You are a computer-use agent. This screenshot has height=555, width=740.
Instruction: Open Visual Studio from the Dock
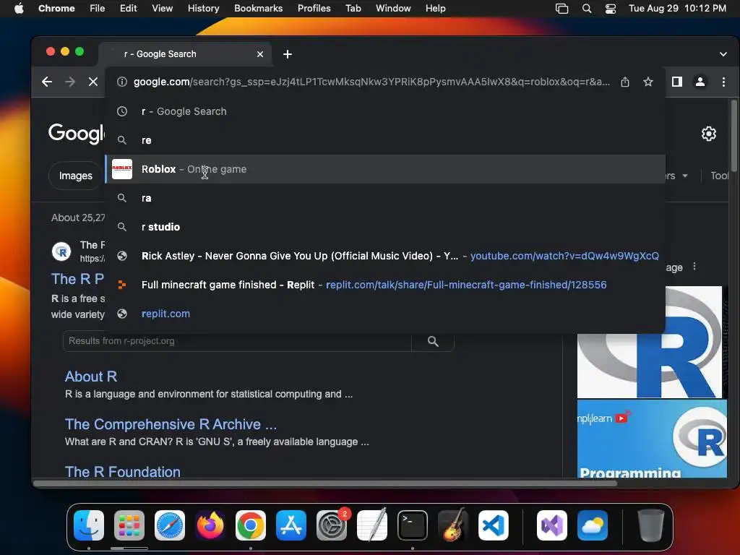click(552, 525)
